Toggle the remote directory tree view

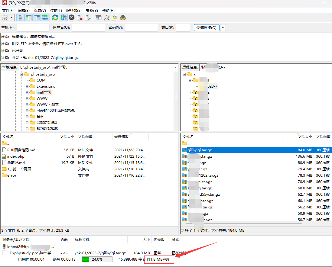(37, 18)
